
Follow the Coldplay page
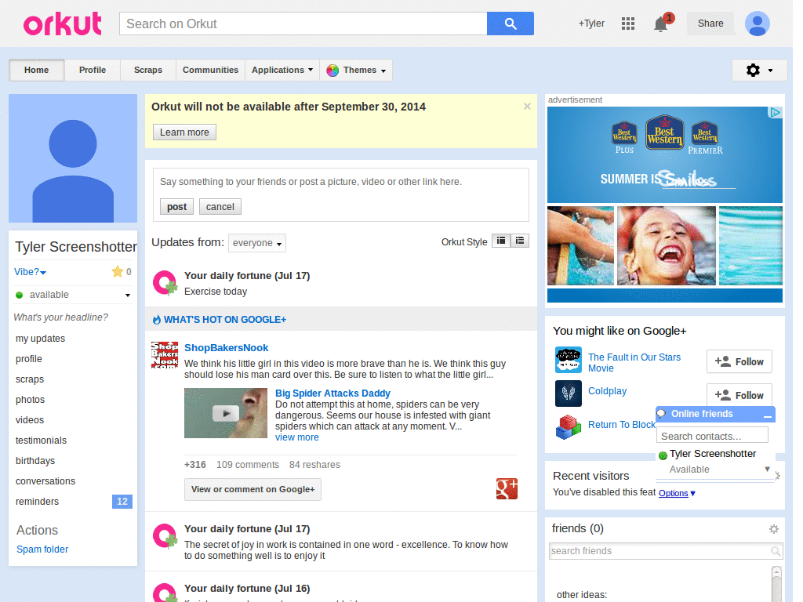click(x=739, y=394)
